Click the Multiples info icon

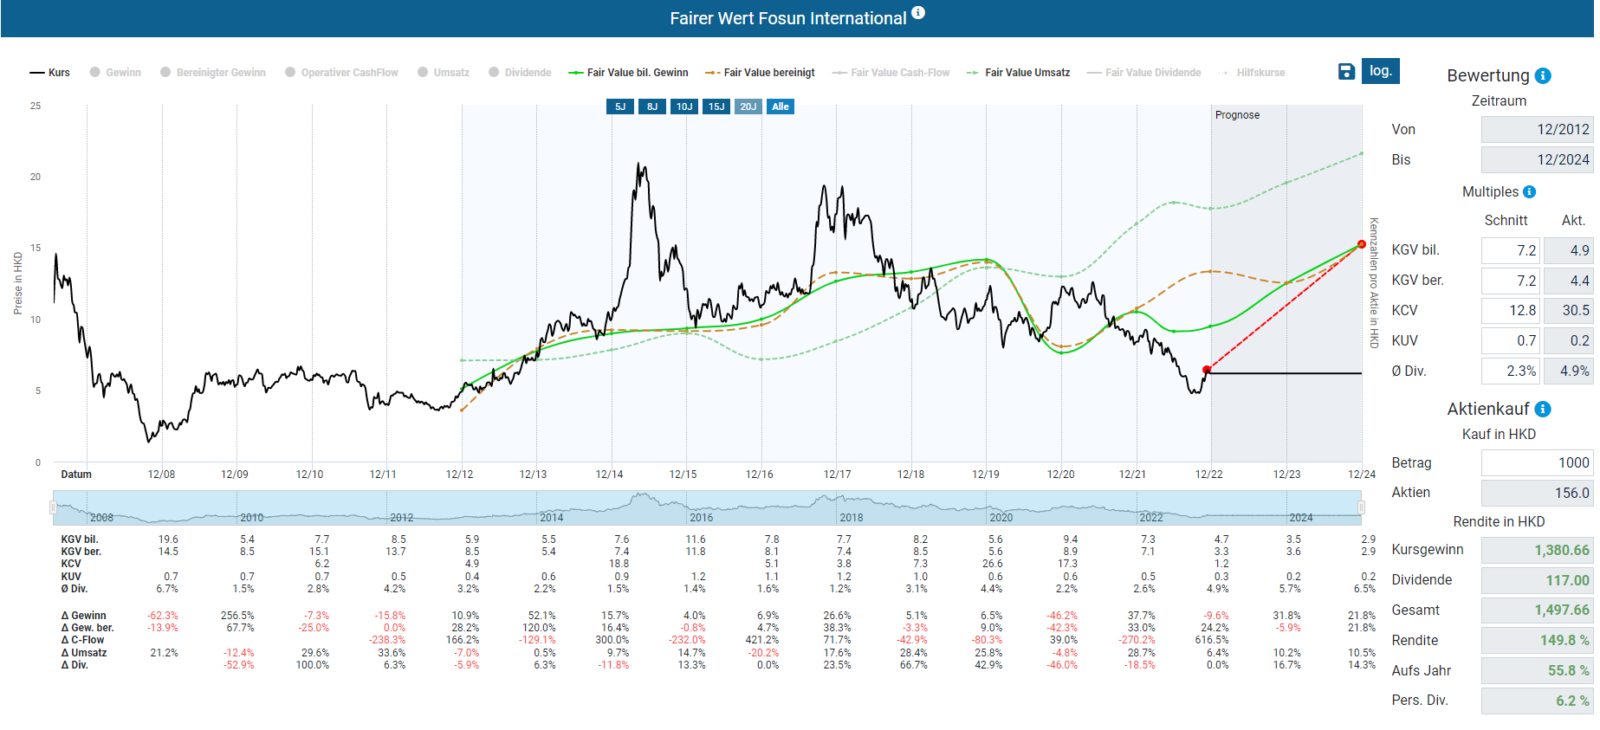click(x=1529, y=191)
